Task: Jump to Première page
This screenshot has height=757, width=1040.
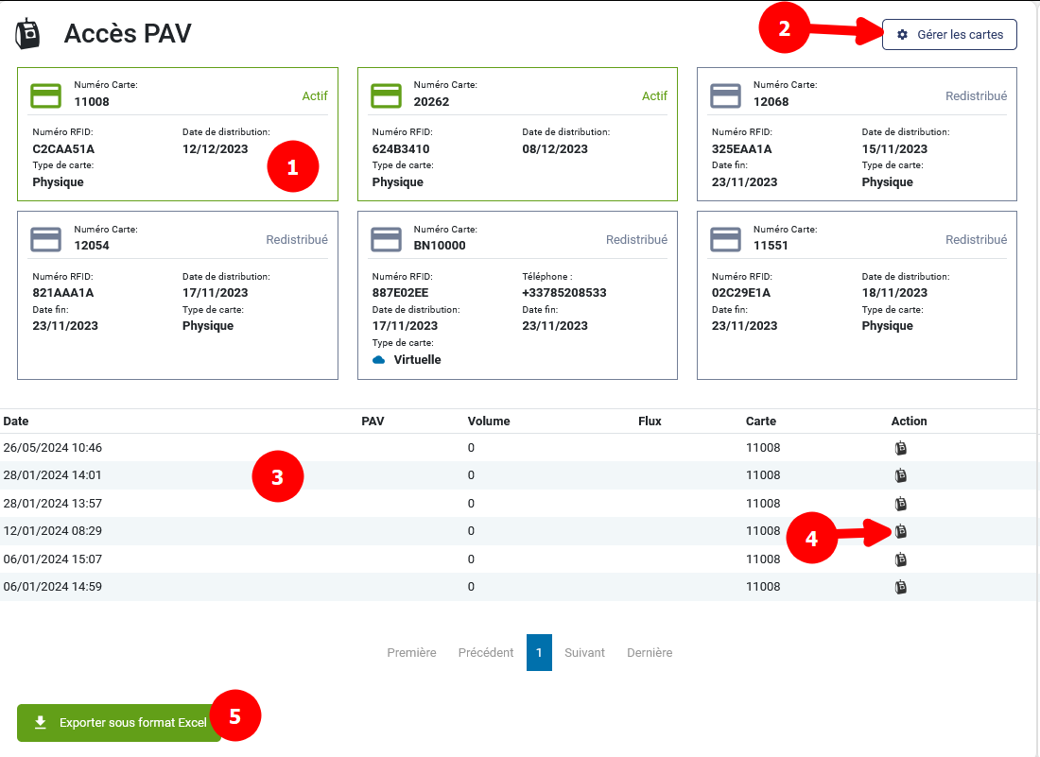Action: pyautogui.click(x=411, y=653)
